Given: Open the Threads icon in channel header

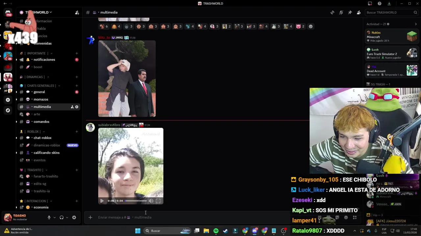Looking at the screenshot, I should coord(333,12).
